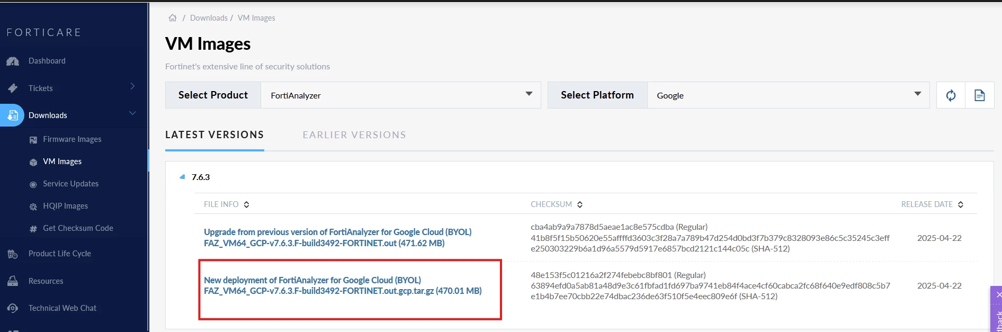Go to Firmware Images page
Viewport: 1002px width, 332px height.
[72, 139]
